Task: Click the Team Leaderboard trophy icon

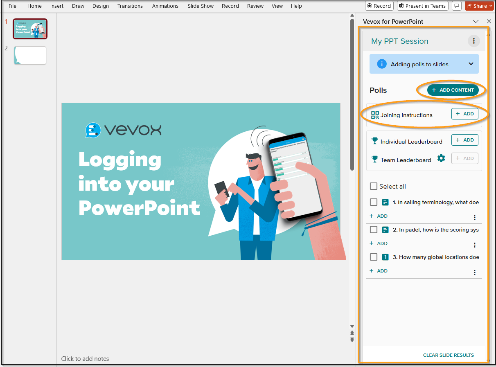Action: pos(375,159)
